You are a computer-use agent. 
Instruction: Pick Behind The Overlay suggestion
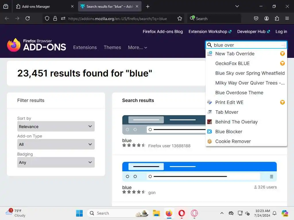[x=246, y=122]
